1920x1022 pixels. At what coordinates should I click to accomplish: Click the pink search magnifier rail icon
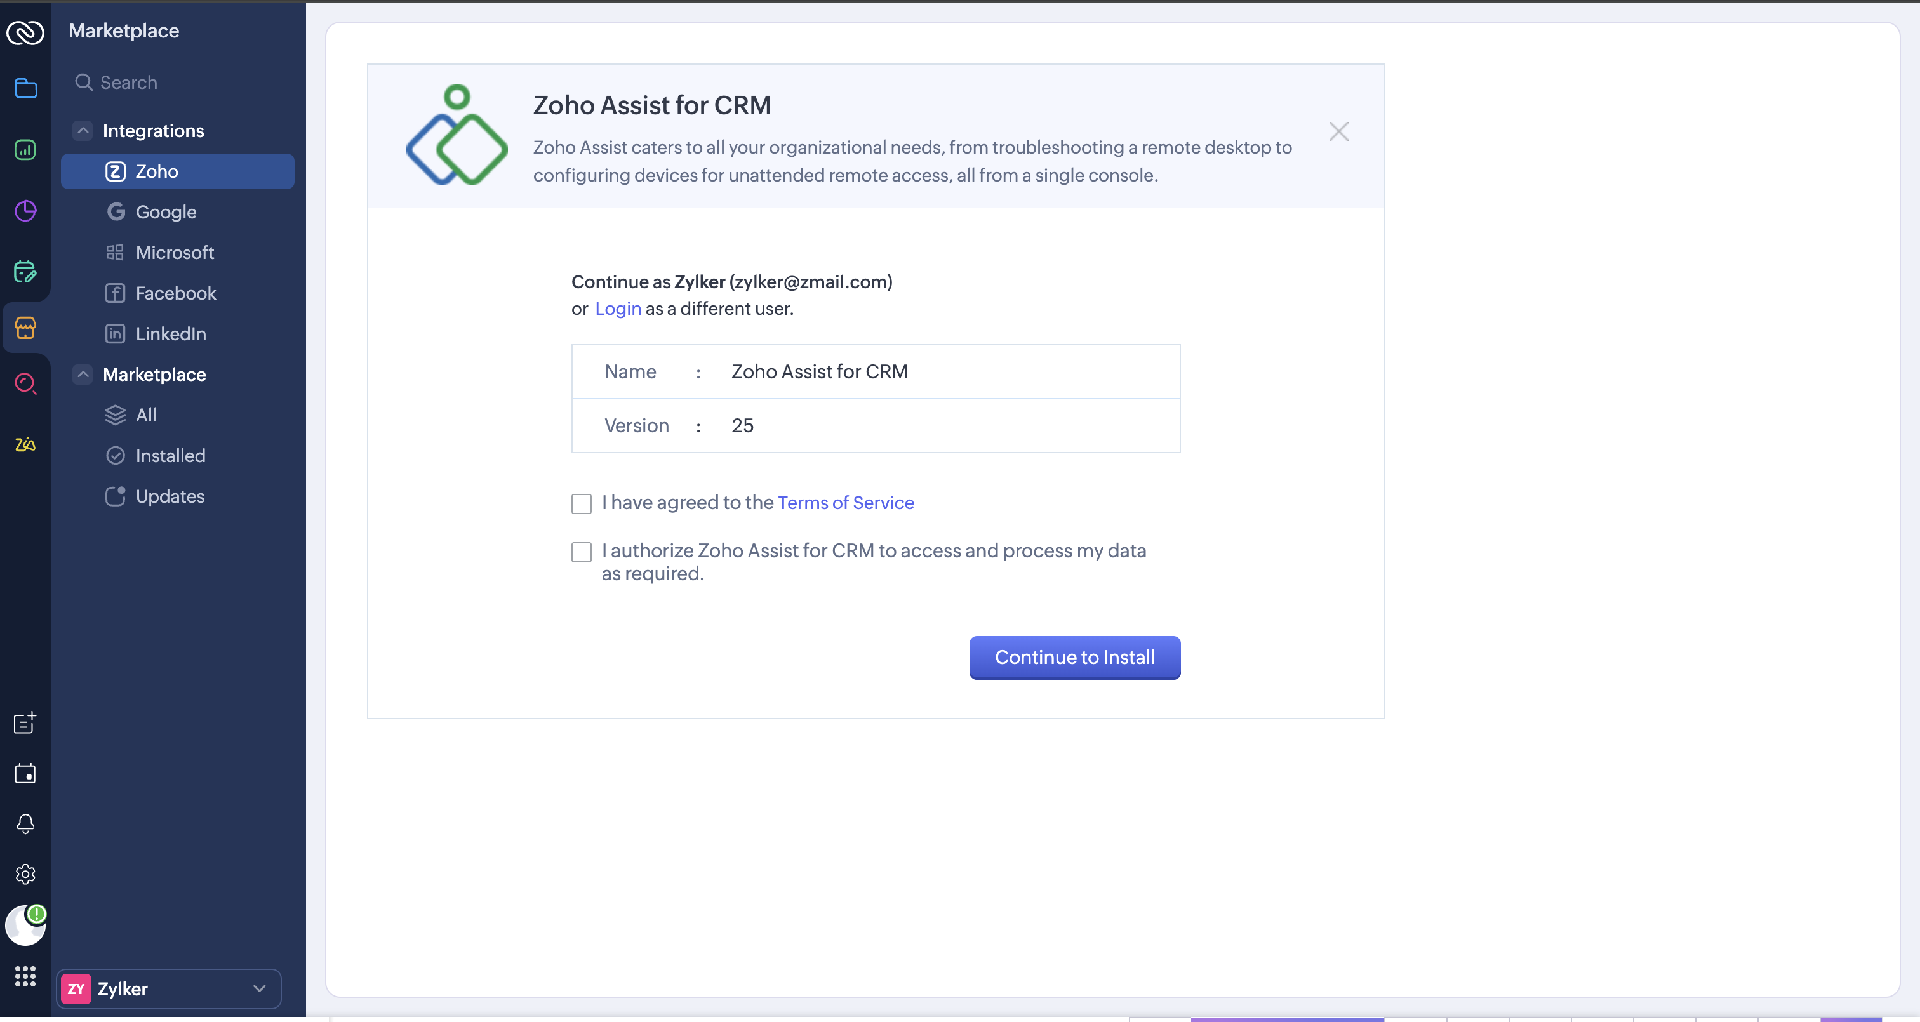25,384
